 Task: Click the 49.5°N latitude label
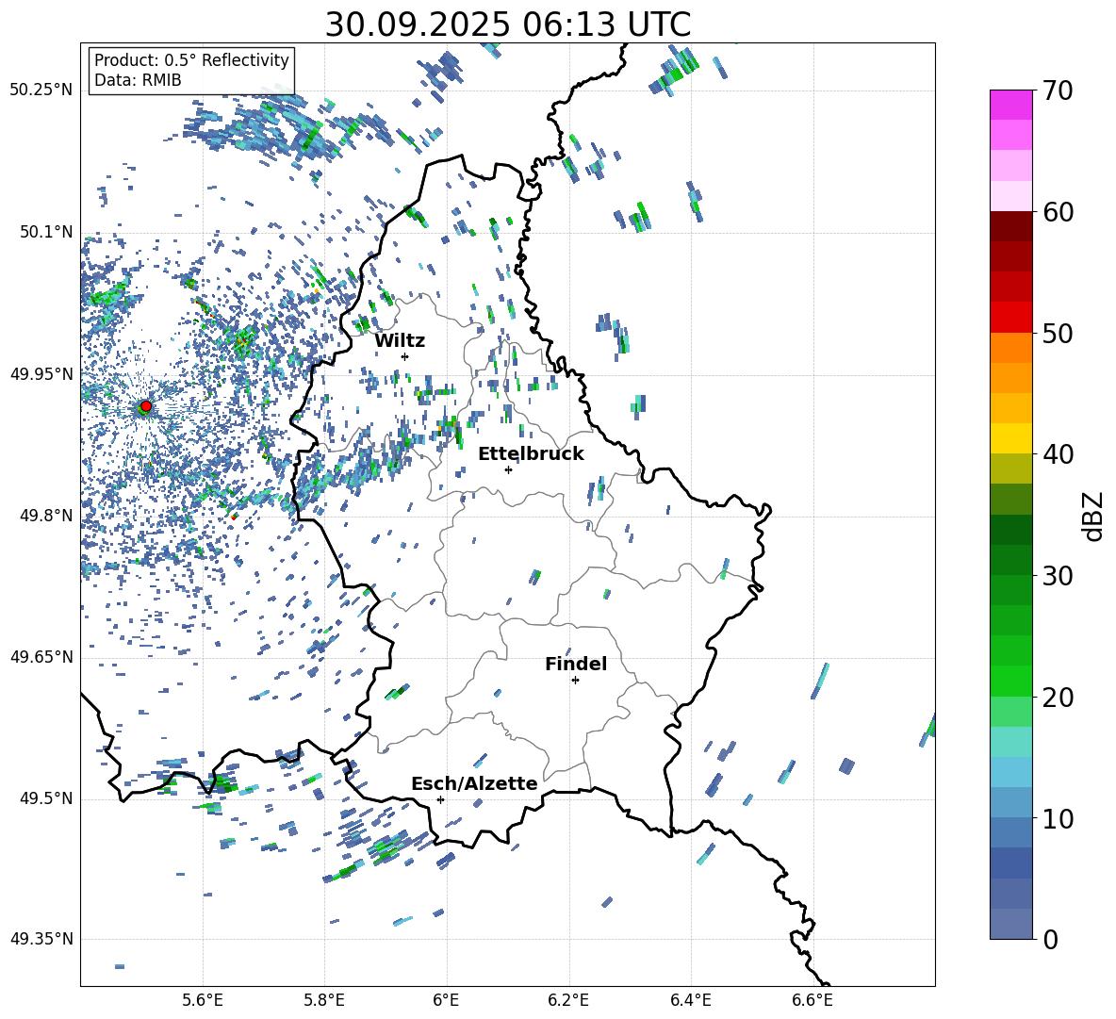[x=46, y=798]
